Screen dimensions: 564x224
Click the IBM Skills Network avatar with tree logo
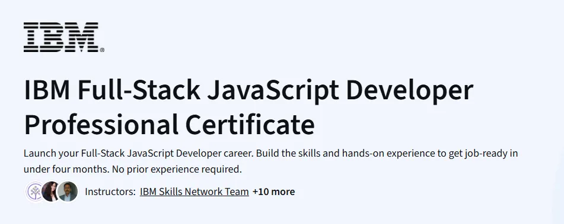35,191
